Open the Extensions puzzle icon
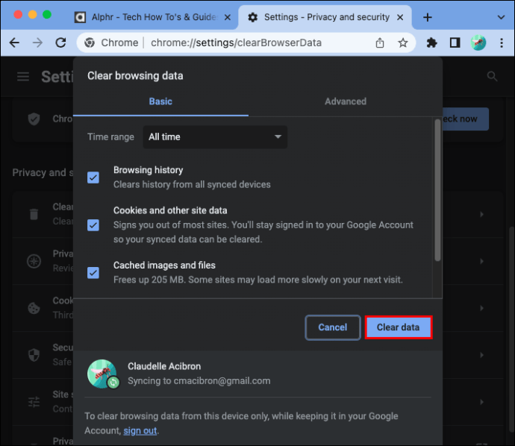The width and height of the screenshot is (515, 446). [431, 43]
